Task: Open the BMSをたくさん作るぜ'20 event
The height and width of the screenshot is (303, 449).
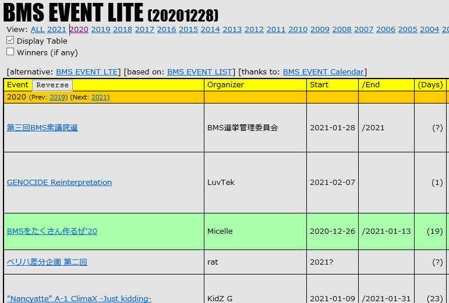Action: [52, 231]
